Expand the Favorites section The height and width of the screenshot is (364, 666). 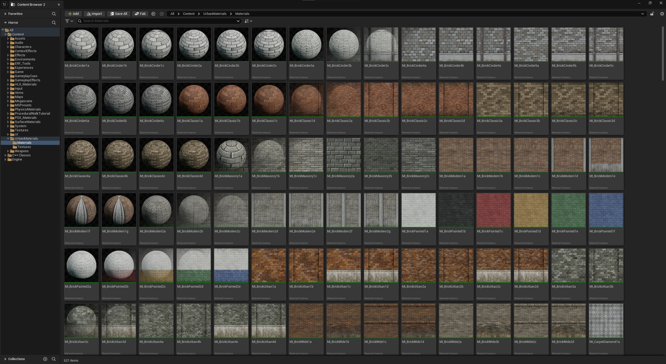(6, 14)
